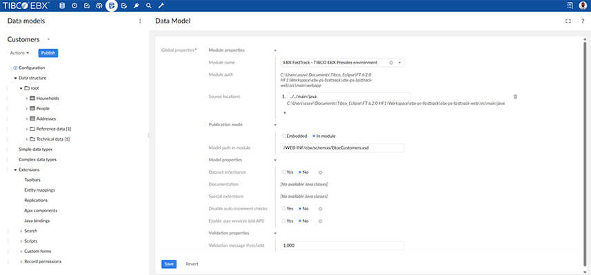Open the Data workflows checkbox-edit icon
This screenshot has width=591, height=275.
[x=87, y=6]
